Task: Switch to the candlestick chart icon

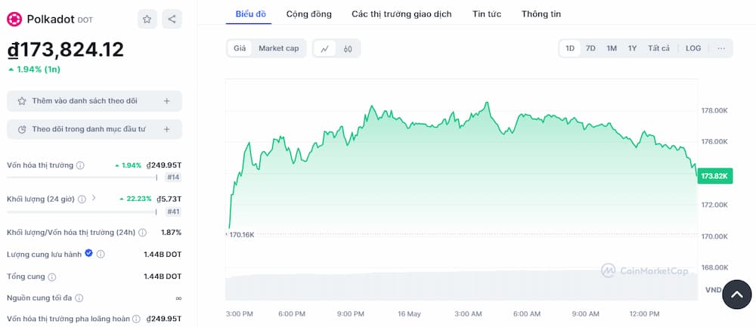Action: point(349,48)
